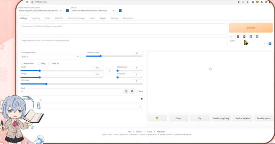The image size is (275, 144).
Task: Click the swap width and height icon
Action: [x=110, y=71]
